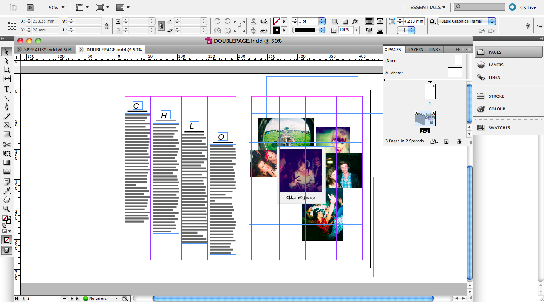Select the Scissors tool

tap(6, 144)
